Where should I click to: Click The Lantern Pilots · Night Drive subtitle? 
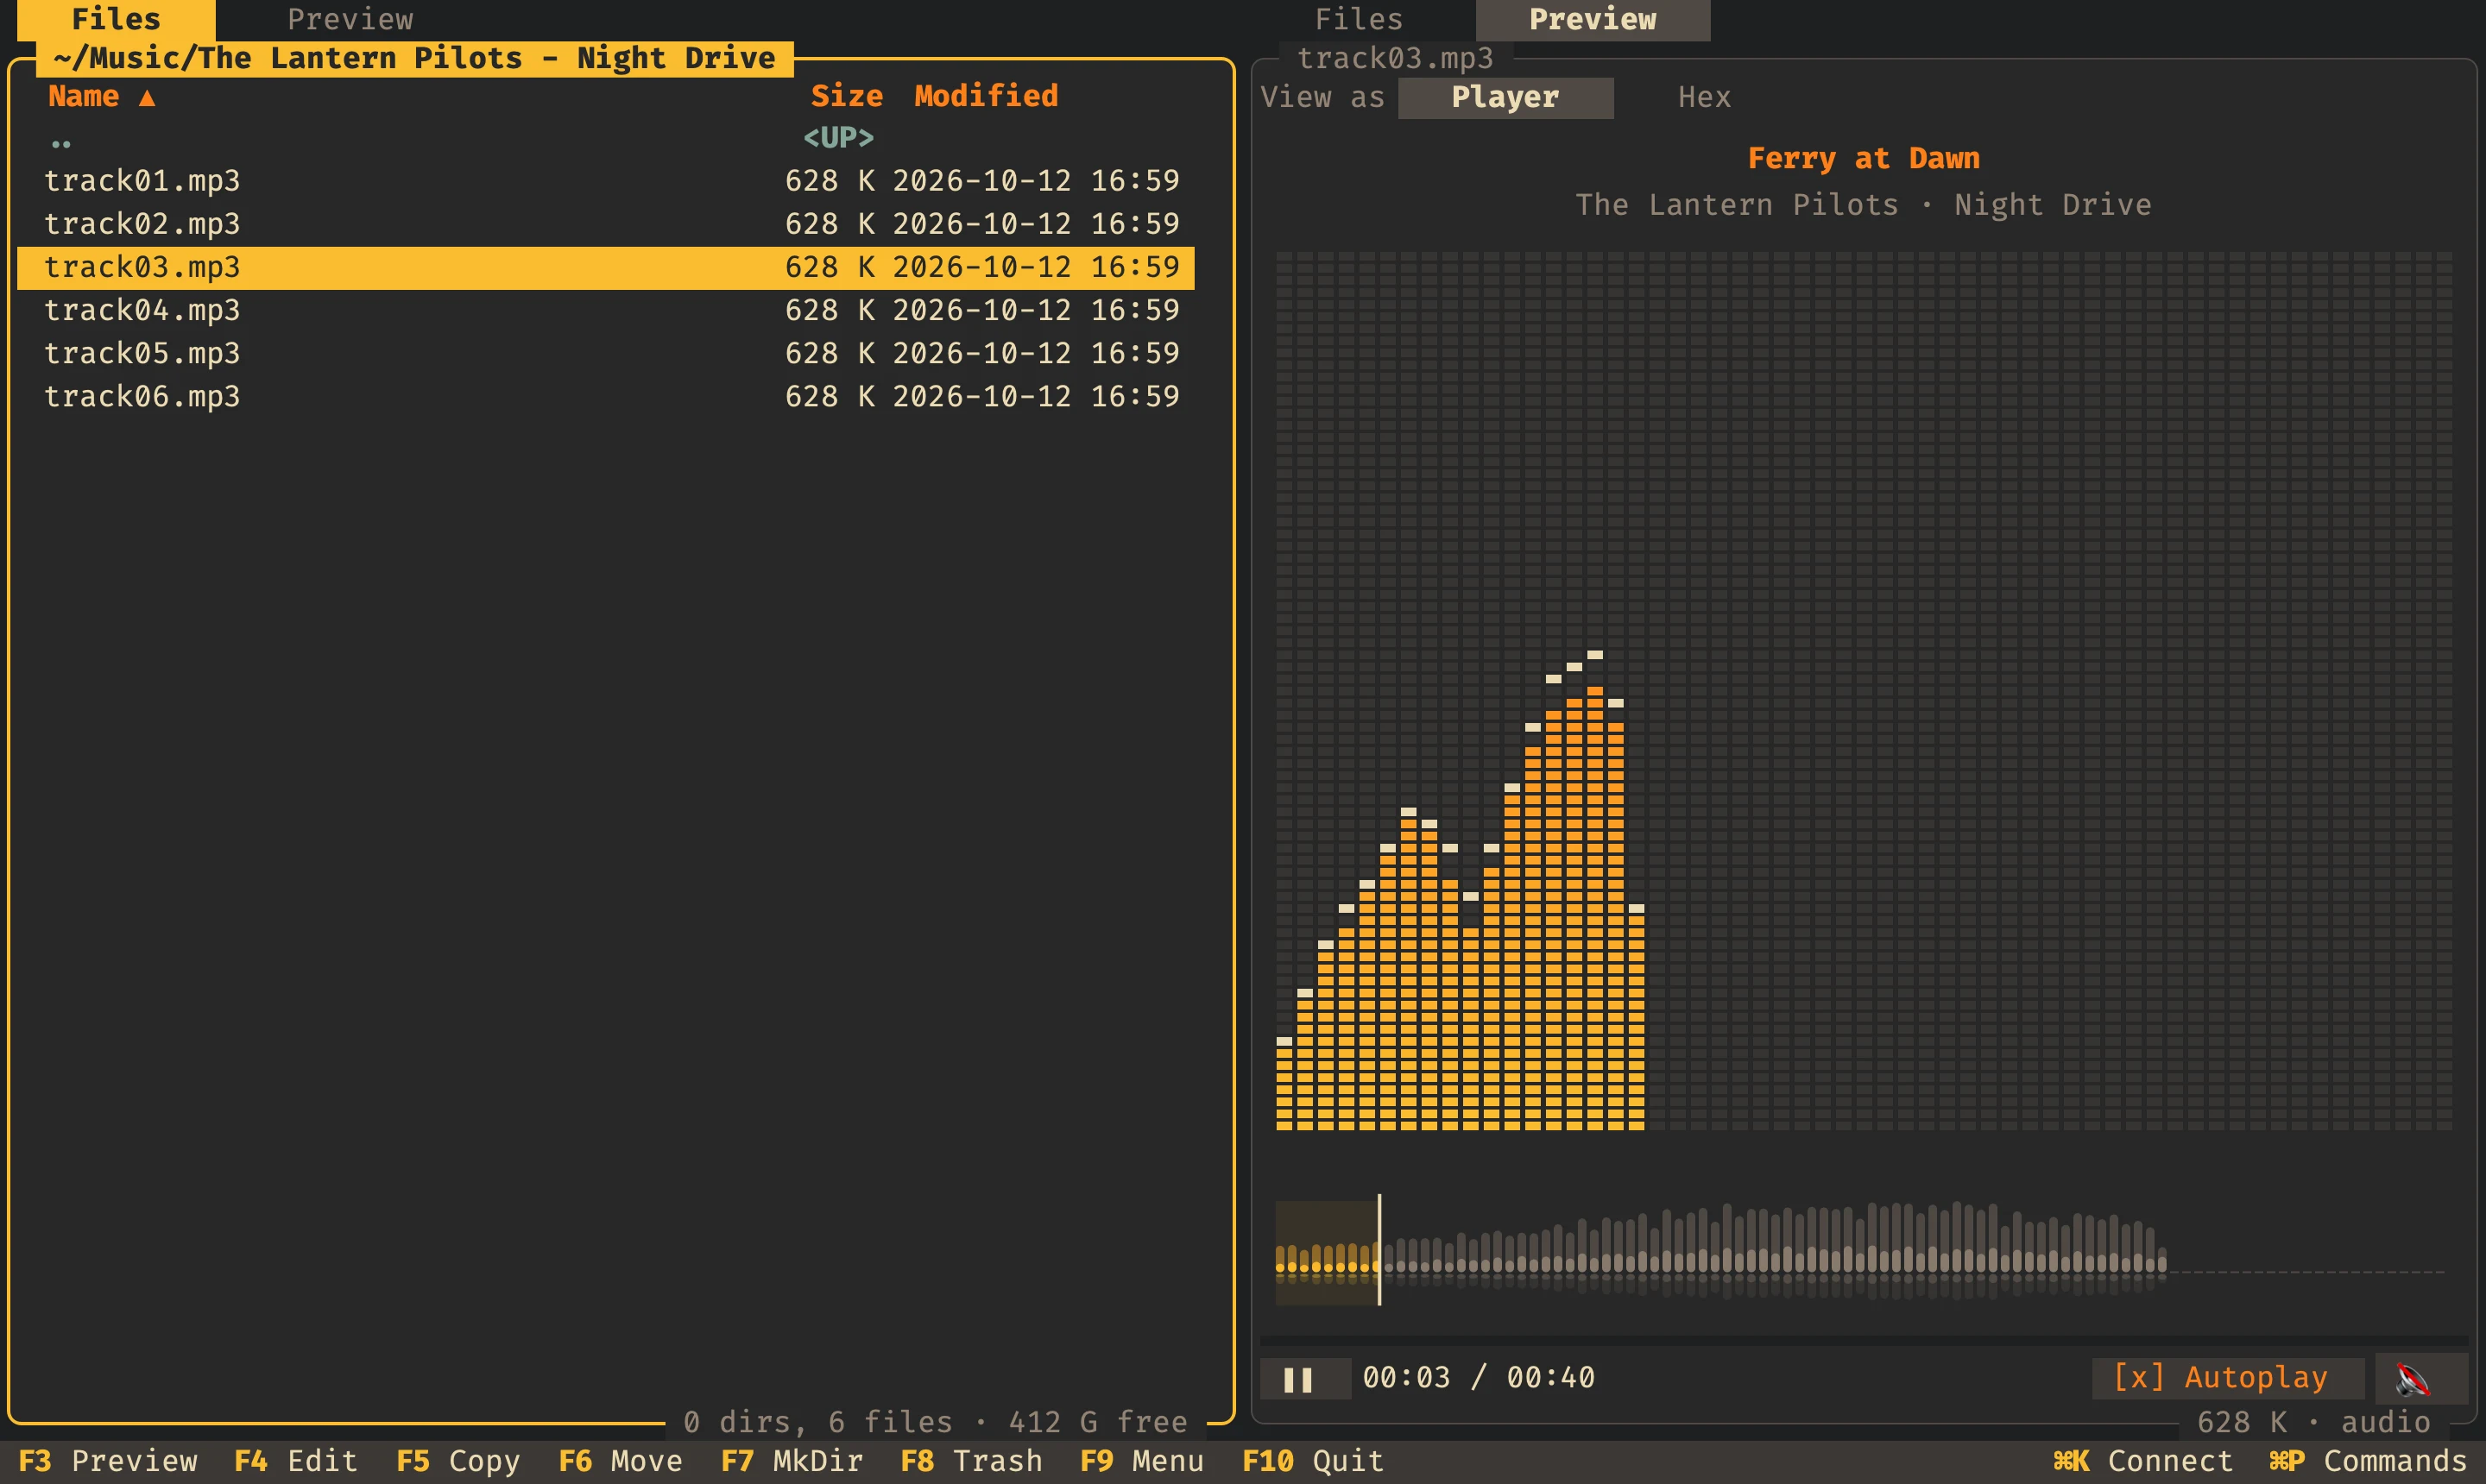(1863, 205)
